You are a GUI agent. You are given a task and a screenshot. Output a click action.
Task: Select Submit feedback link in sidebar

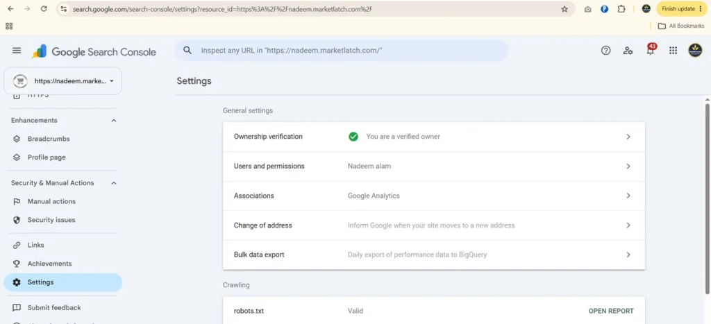(x=54, y=307)
